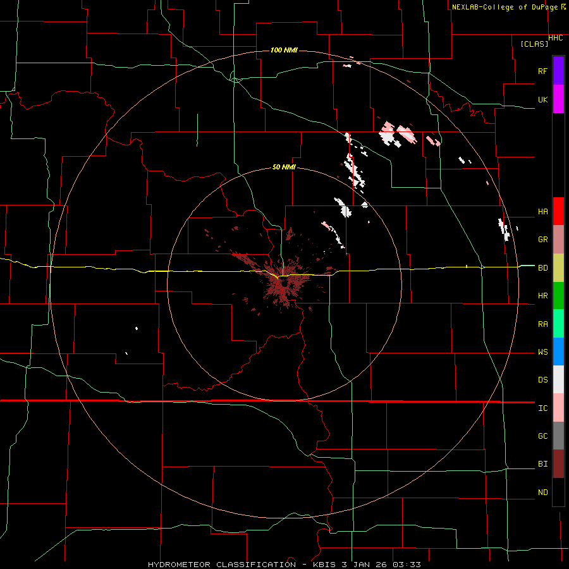Screen dimensions: 569x569
Task: Click the HR legend label
Action: coord(542,296)
